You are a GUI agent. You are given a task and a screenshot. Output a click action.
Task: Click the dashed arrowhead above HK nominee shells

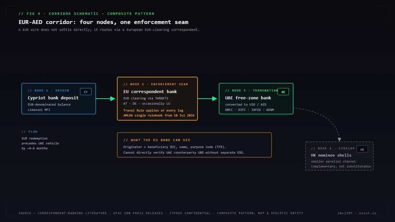[339, 139]
